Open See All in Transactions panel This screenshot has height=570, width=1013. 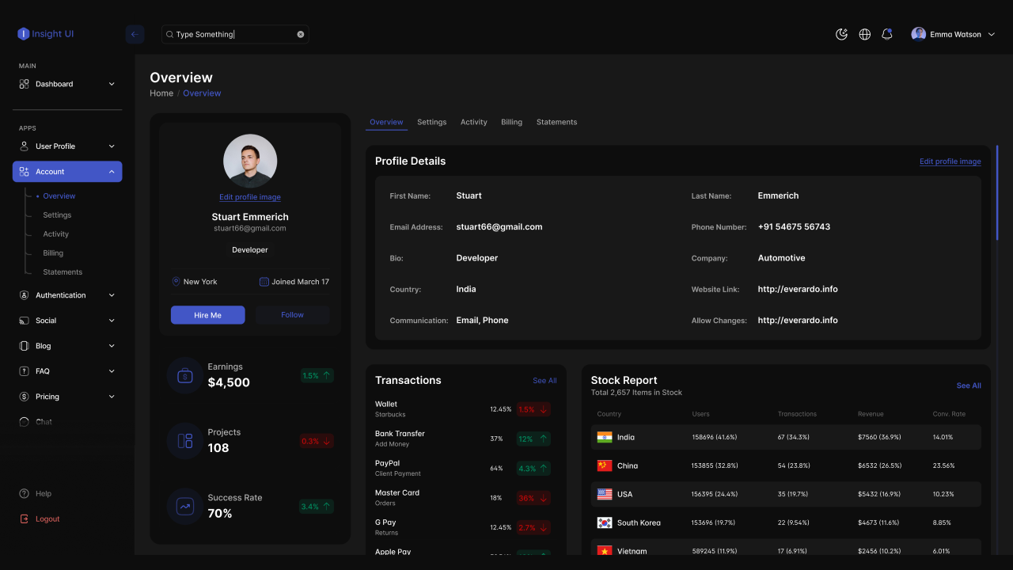544,380
